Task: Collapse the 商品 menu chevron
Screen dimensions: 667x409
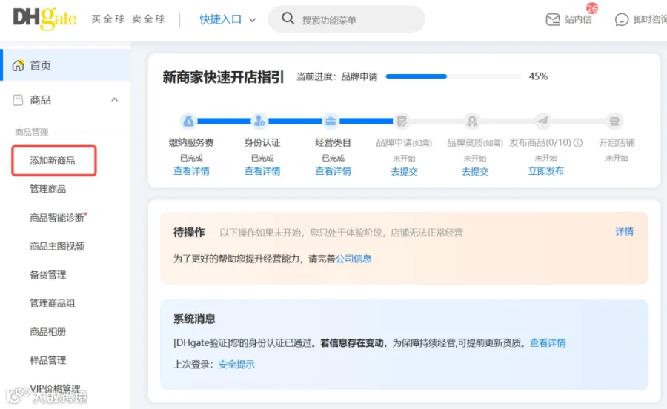Action: pyautogui.click(x=114, y=100)
